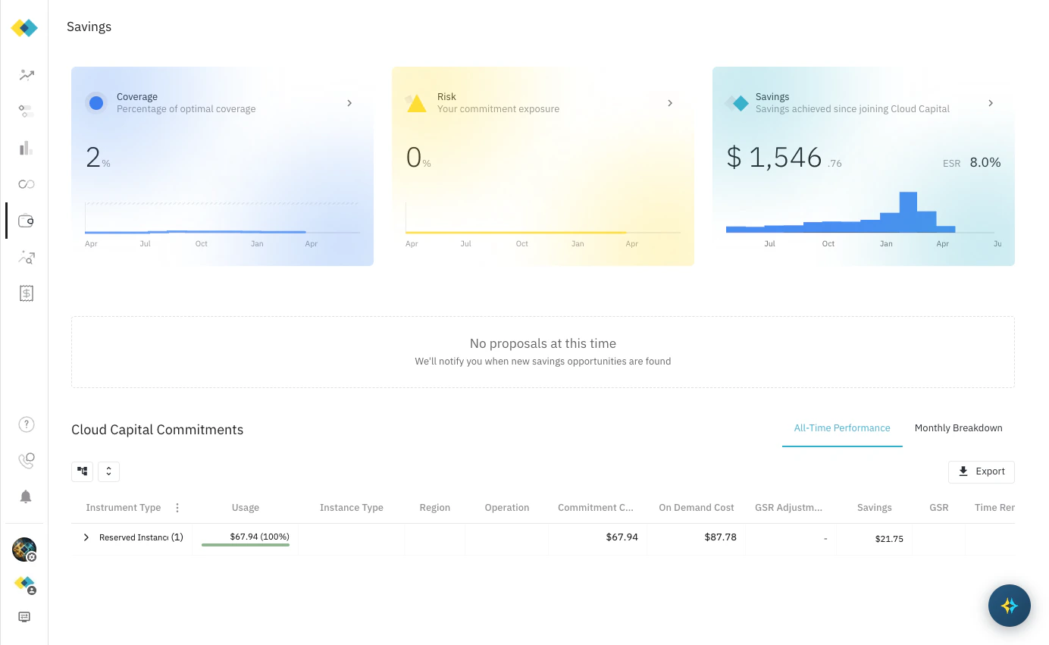Open the account logo with person badge
The width and height of the screenshot is (1049, 645).
click(x=25, y=584)
